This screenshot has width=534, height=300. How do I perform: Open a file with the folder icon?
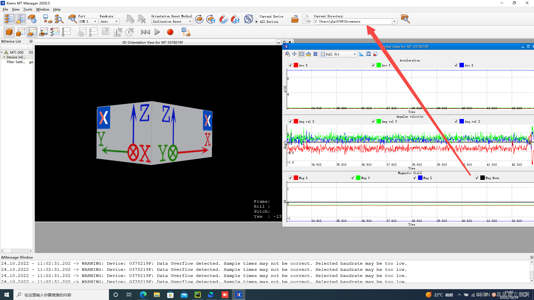(x=295, y=19)
